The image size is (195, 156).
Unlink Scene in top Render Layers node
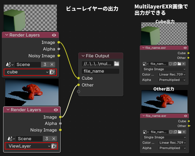tap(52, 64)
